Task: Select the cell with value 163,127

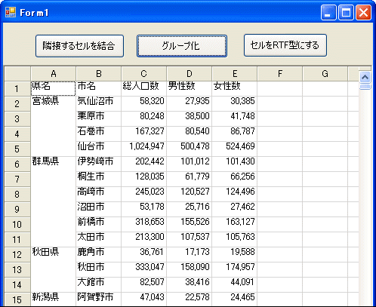Action: coord(235,224)
